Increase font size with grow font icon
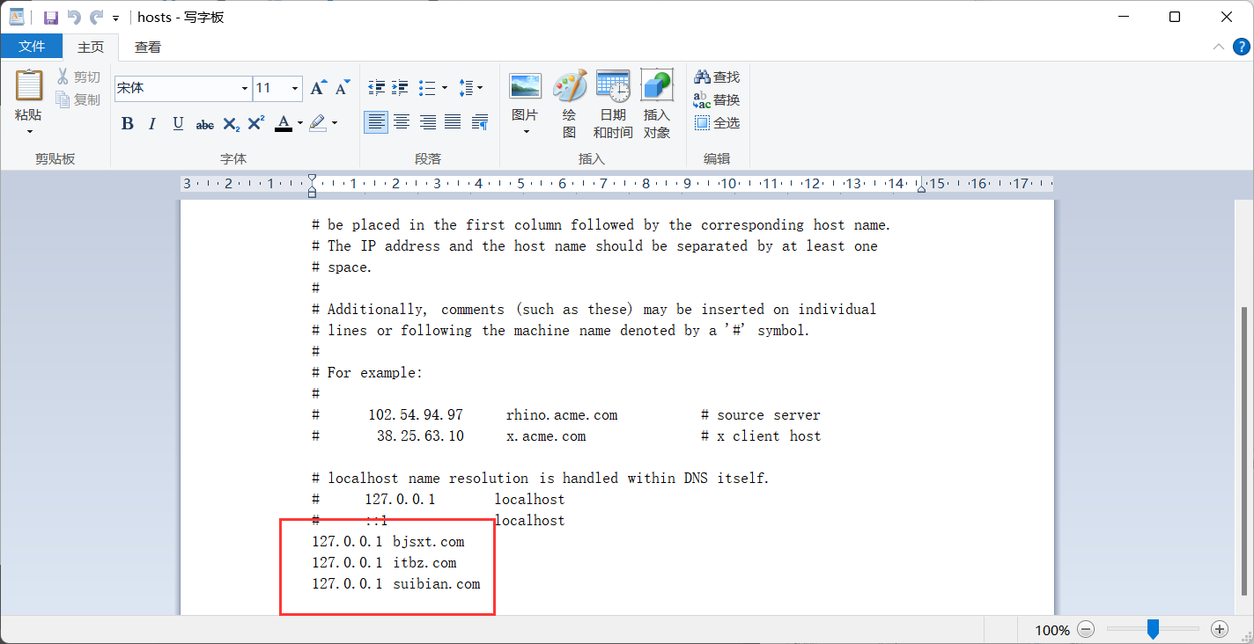1254x644 pixels. click(318, 88)
